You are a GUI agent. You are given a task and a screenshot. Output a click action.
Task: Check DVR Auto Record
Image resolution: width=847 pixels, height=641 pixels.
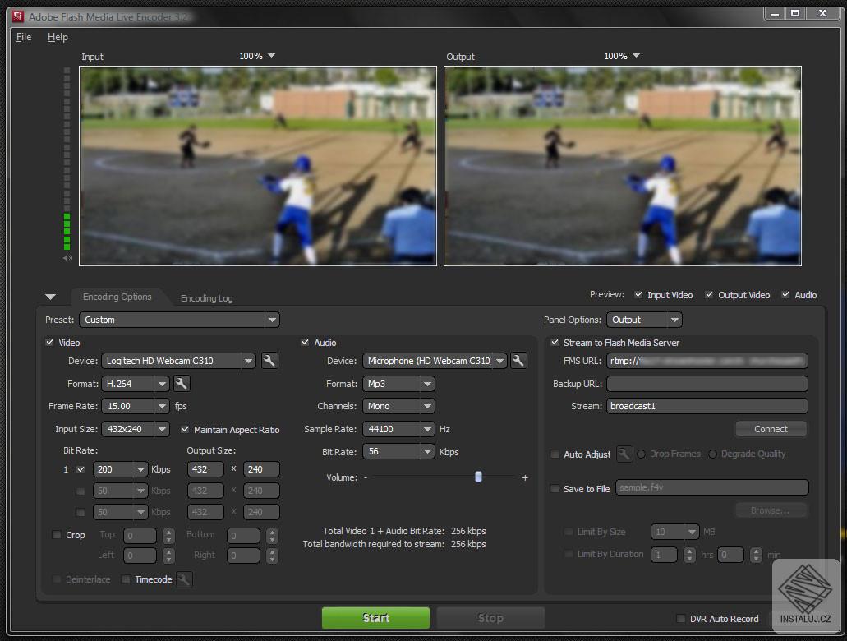click(680, 619)
